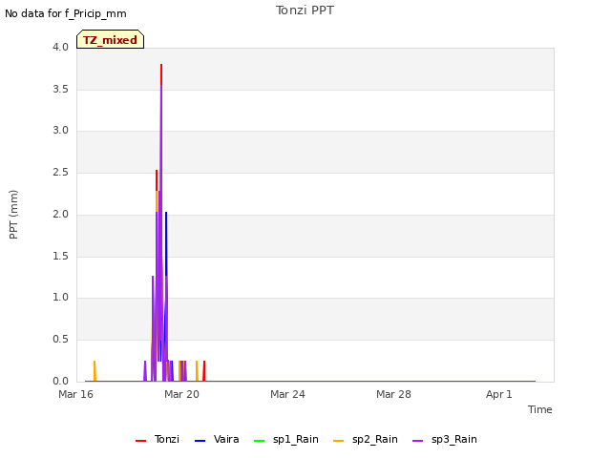Click the Mar 16 x-axis tick label

coord(75,394)
